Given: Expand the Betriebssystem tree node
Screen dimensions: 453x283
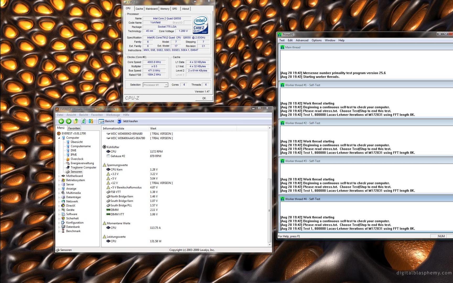Looking at the screenshot, I should (59, 180).
